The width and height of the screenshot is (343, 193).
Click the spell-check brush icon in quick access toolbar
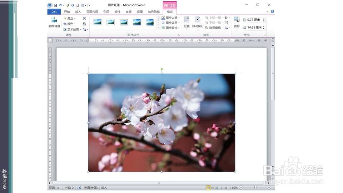[x=68, y=5]
